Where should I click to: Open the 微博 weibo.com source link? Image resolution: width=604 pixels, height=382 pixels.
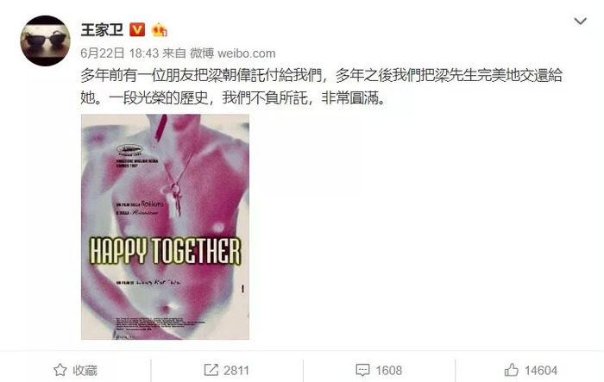(233, 53)
